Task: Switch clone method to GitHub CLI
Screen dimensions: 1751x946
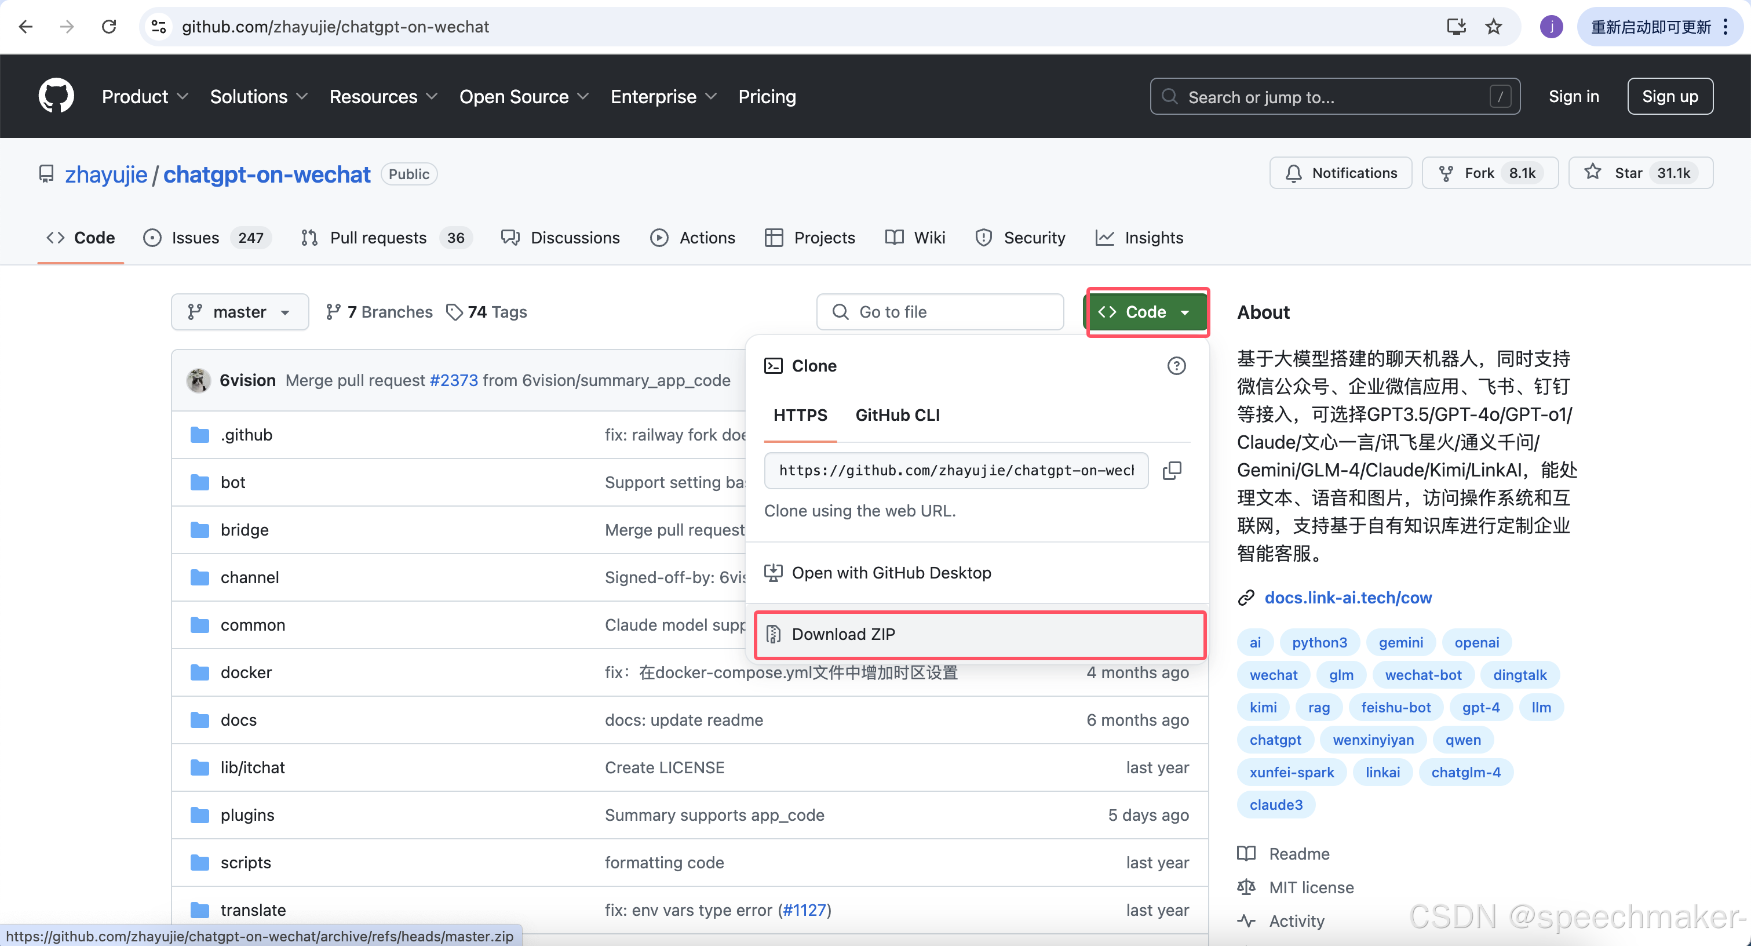Action: (x=898, y=415)
